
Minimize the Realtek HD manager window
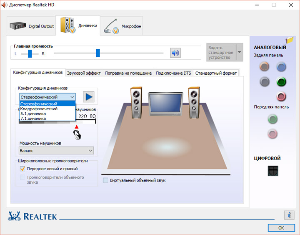tap(257, 5)
